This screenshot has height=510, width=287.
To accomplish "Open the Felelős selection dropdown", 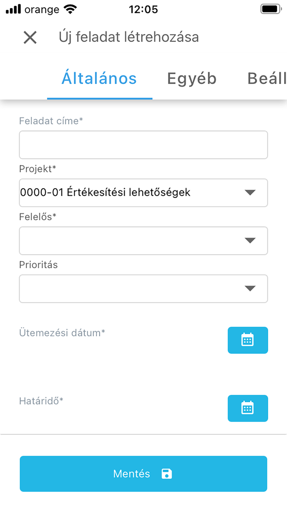I will pyautogui.click(x=251, y=241).
